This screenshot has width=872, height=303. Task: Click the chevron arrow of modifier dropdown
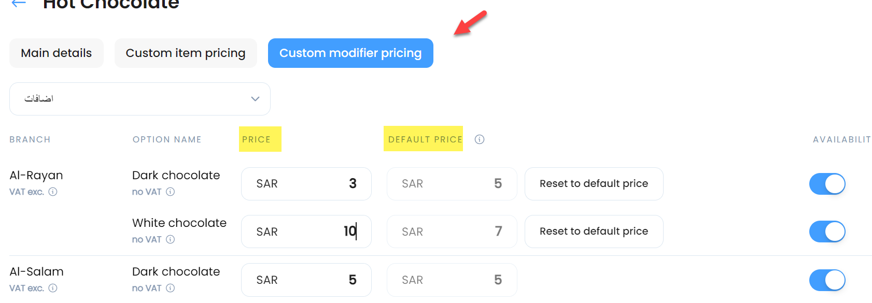(x=255, y=99)
